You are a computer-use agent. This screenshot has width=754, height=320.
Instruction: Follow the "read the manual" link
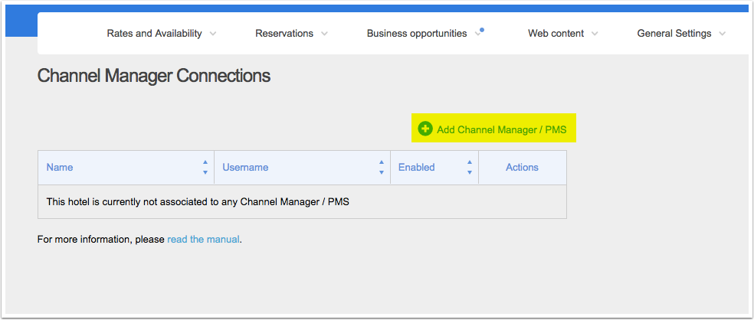click(x=203, y=240)
